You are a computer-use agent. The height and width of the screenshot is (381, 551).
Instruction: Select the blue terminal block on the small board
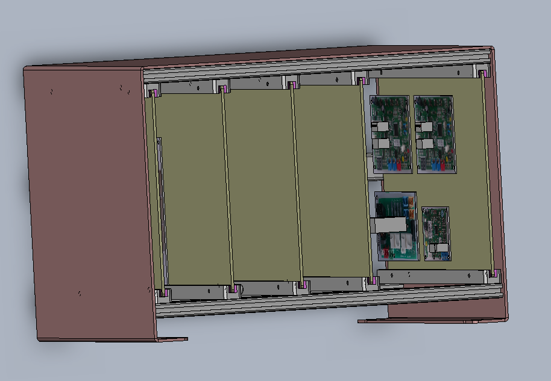tap(445, 256)
